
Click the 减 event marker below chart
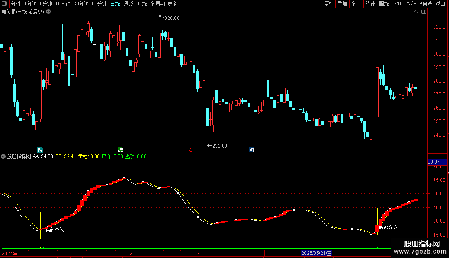(x=120, y=150)
